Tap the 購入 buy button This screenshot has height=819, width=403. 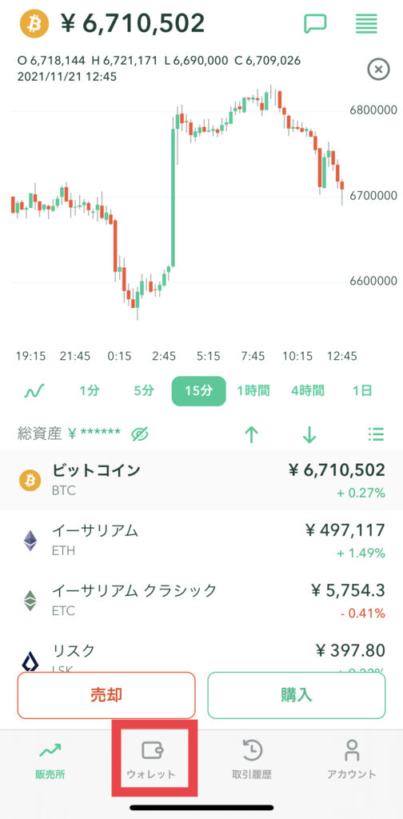tap(297, 695)
